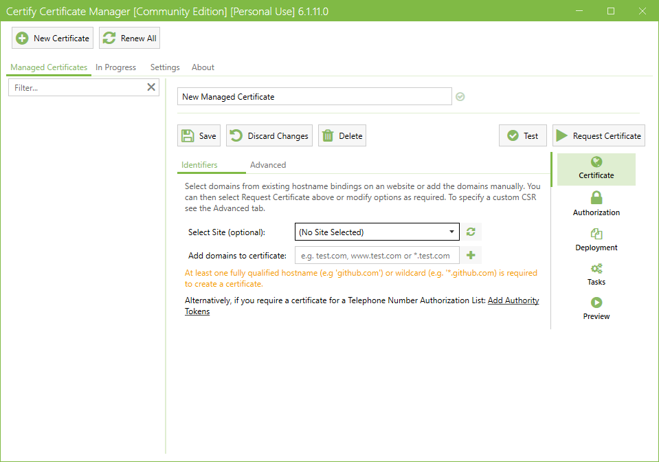Open the Settings tab
Image resolution: width=659 pixels, height=462 pixels.
(x=165, y=67)
